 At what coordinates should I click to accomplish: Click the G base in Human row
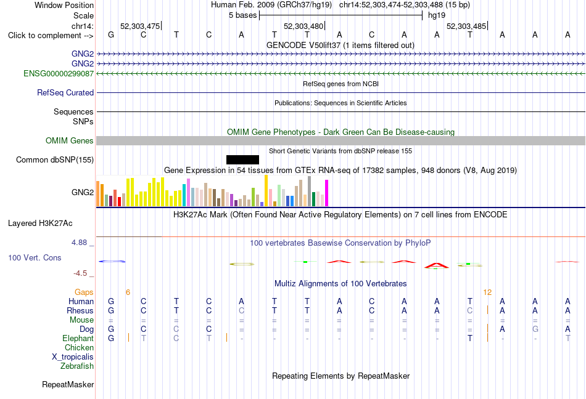pyautogui.click(x=111, y=301)
